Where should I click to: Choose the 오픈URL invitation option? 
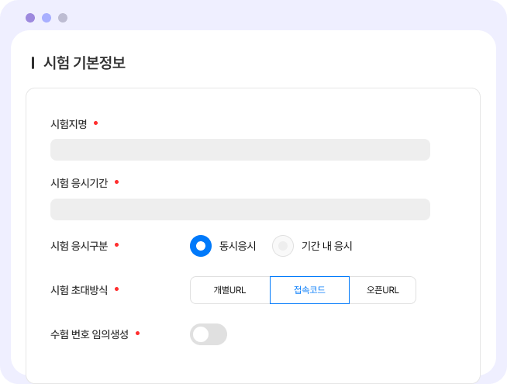click(x=382, y=290)
